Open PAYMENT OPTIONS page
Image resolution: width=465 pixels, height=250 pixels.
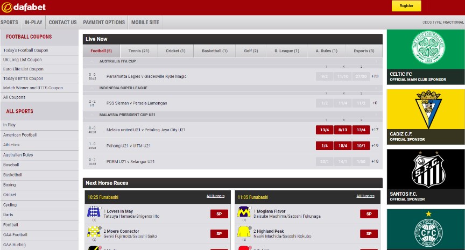pyautogui.click(x=104, y=22)
